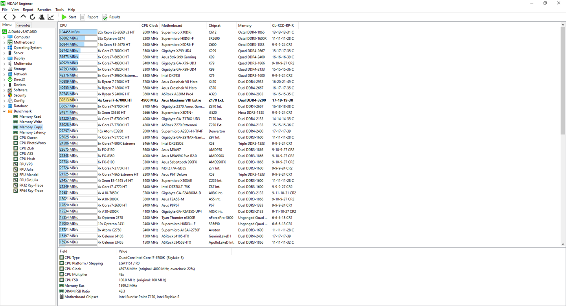
Task: Select Memory Write benchmark
Action: (x=31, y=122)
